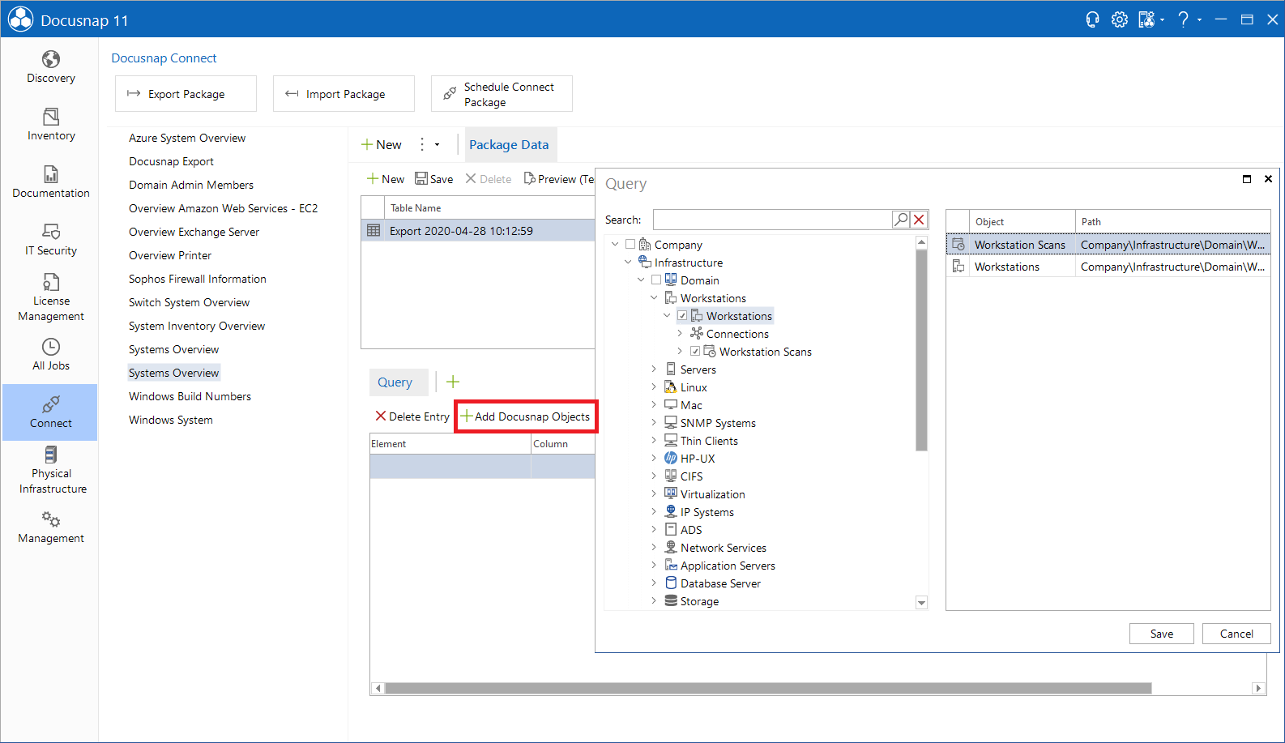Close the Query dialog
Image resolution: width=1285 pixels, height=743 pixels.
tap(1268, 179)
